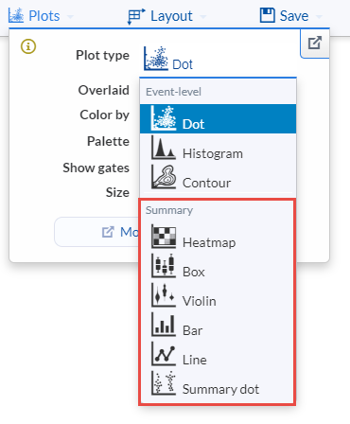Image resolution: width=350 pixels, height=424 pixels.
Task: Click the Box plot icon
Action: coord(164,266)
